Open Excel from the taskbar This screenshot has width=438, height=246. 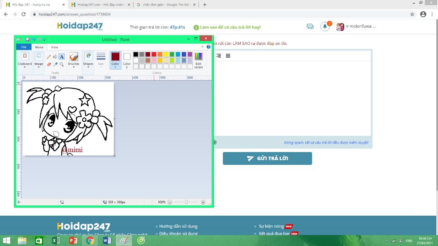point(56,240)
